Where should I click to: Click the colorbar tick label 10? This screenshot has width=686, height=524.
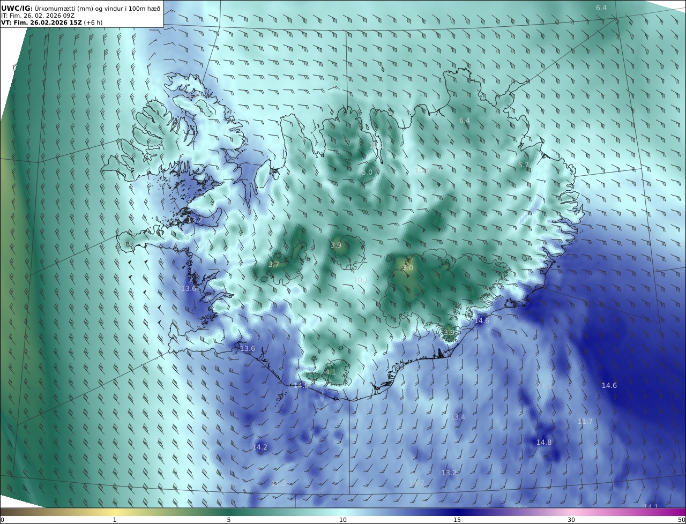343,520
